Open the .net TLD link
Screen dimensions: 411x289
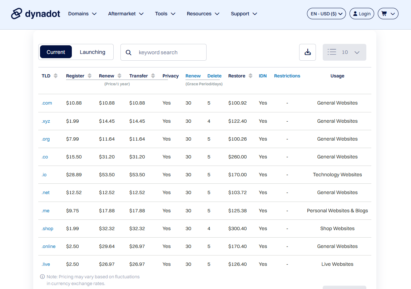46,192
